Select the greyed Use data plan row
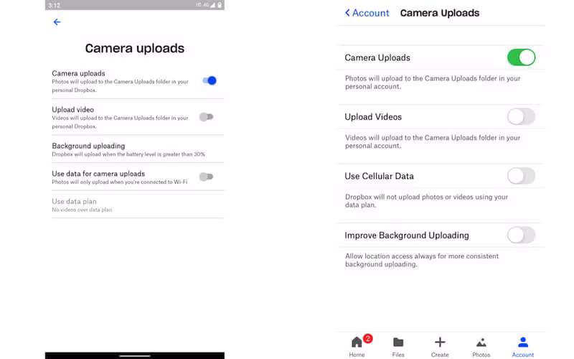This screenshot has height=359, width=574. [138, 205]
